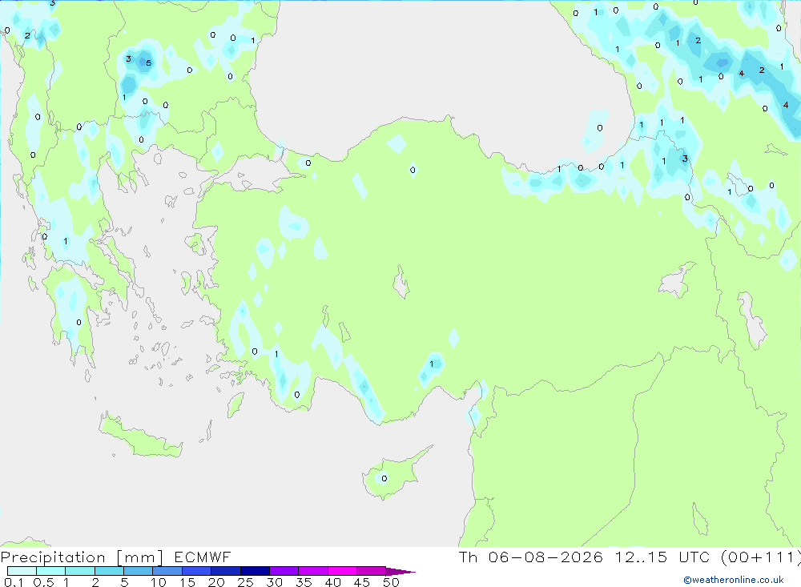Click the 10–15 mm legend swatch
The image size is (801, 587).
pos(167,571)
